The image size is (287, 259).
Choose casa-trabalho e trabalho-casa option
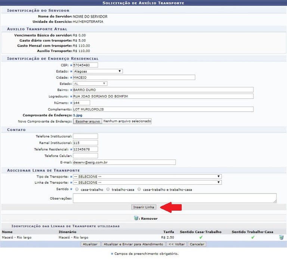tap(139, 190)
